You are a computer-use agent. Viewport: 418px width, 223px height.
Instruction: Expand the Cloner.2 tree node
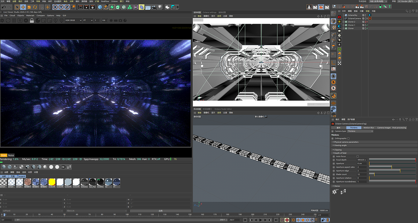pos(344,22)
